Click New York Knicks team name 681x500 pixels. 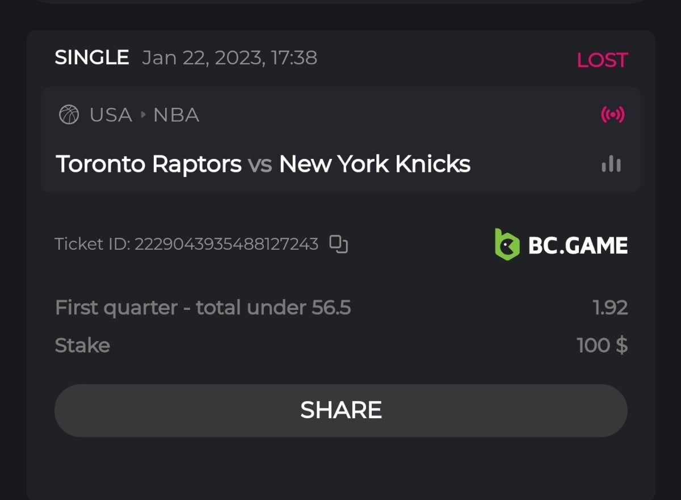[375, 165]
